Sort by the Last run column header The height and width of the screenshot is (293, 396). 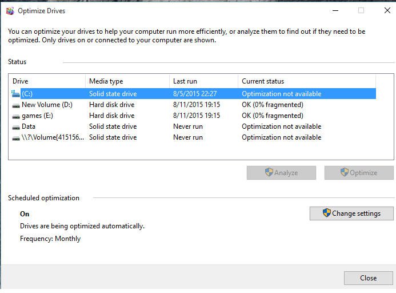tap(203, 81)
